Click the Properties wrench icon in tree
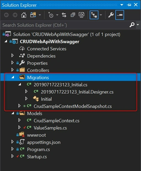141x171 pixels. click(x=22, y=63)
